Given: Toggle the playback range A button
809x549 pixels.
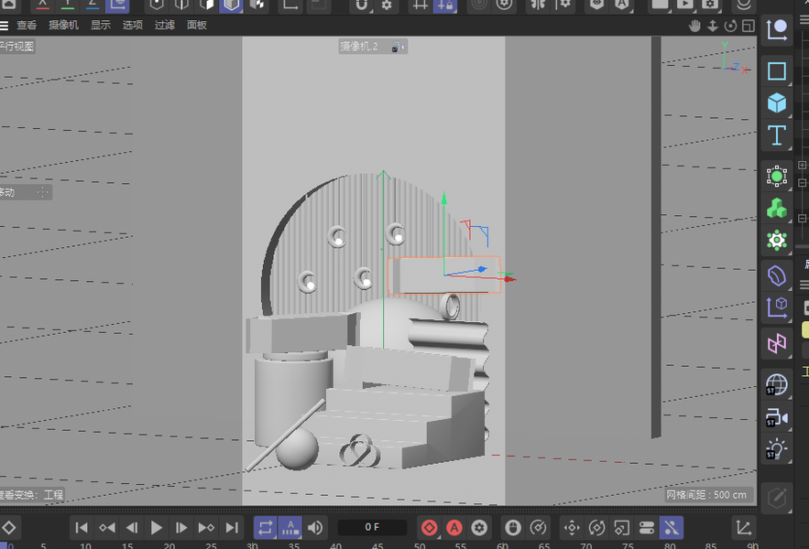Looking at the screenshot, I should pos(290,528).
